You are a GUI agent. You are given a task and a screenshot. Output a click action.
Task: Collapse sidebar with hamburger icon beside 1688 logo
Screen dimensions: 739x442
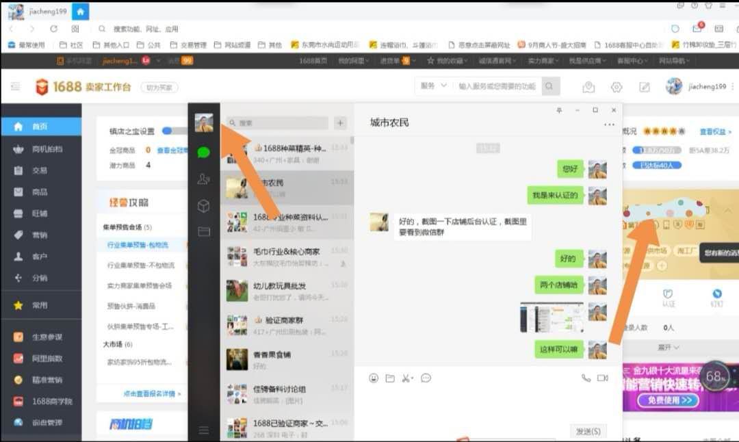[x=16, y=87]
